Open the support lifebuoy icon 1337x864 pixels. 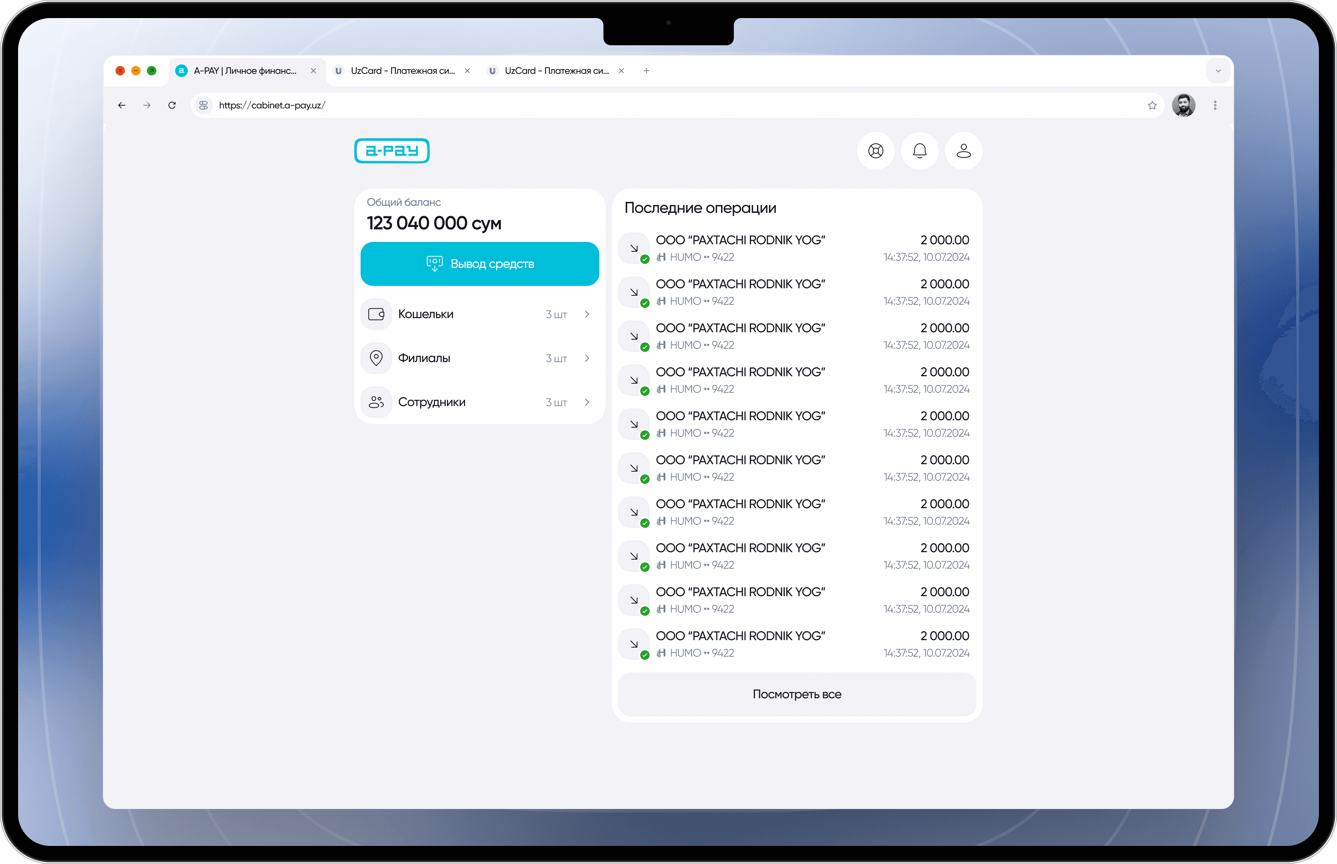[x=875, y=151]
